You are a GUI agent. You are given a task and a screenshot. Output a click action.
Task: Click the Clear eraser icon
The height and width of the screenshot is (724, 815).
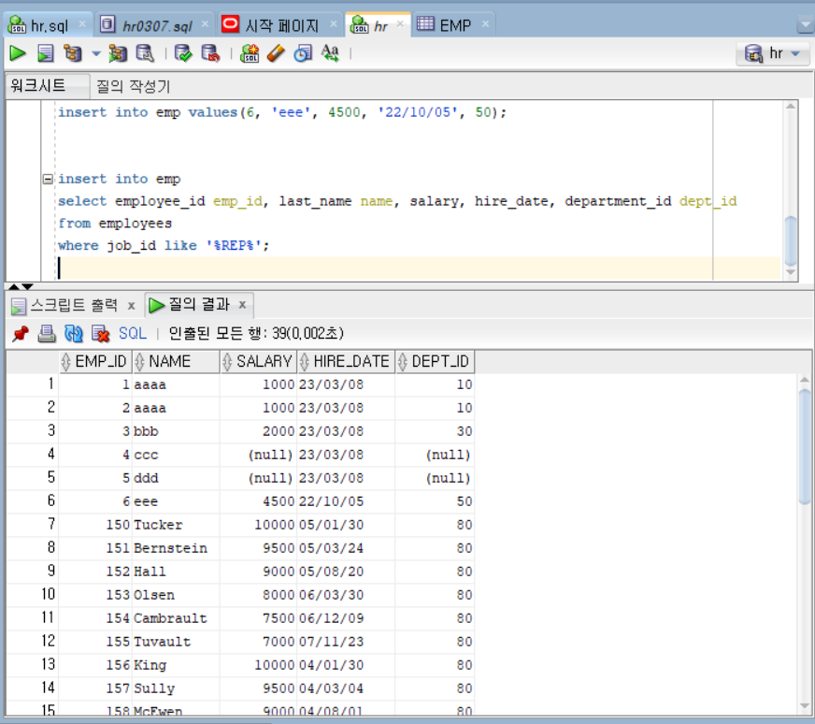[x=276, y=53]
